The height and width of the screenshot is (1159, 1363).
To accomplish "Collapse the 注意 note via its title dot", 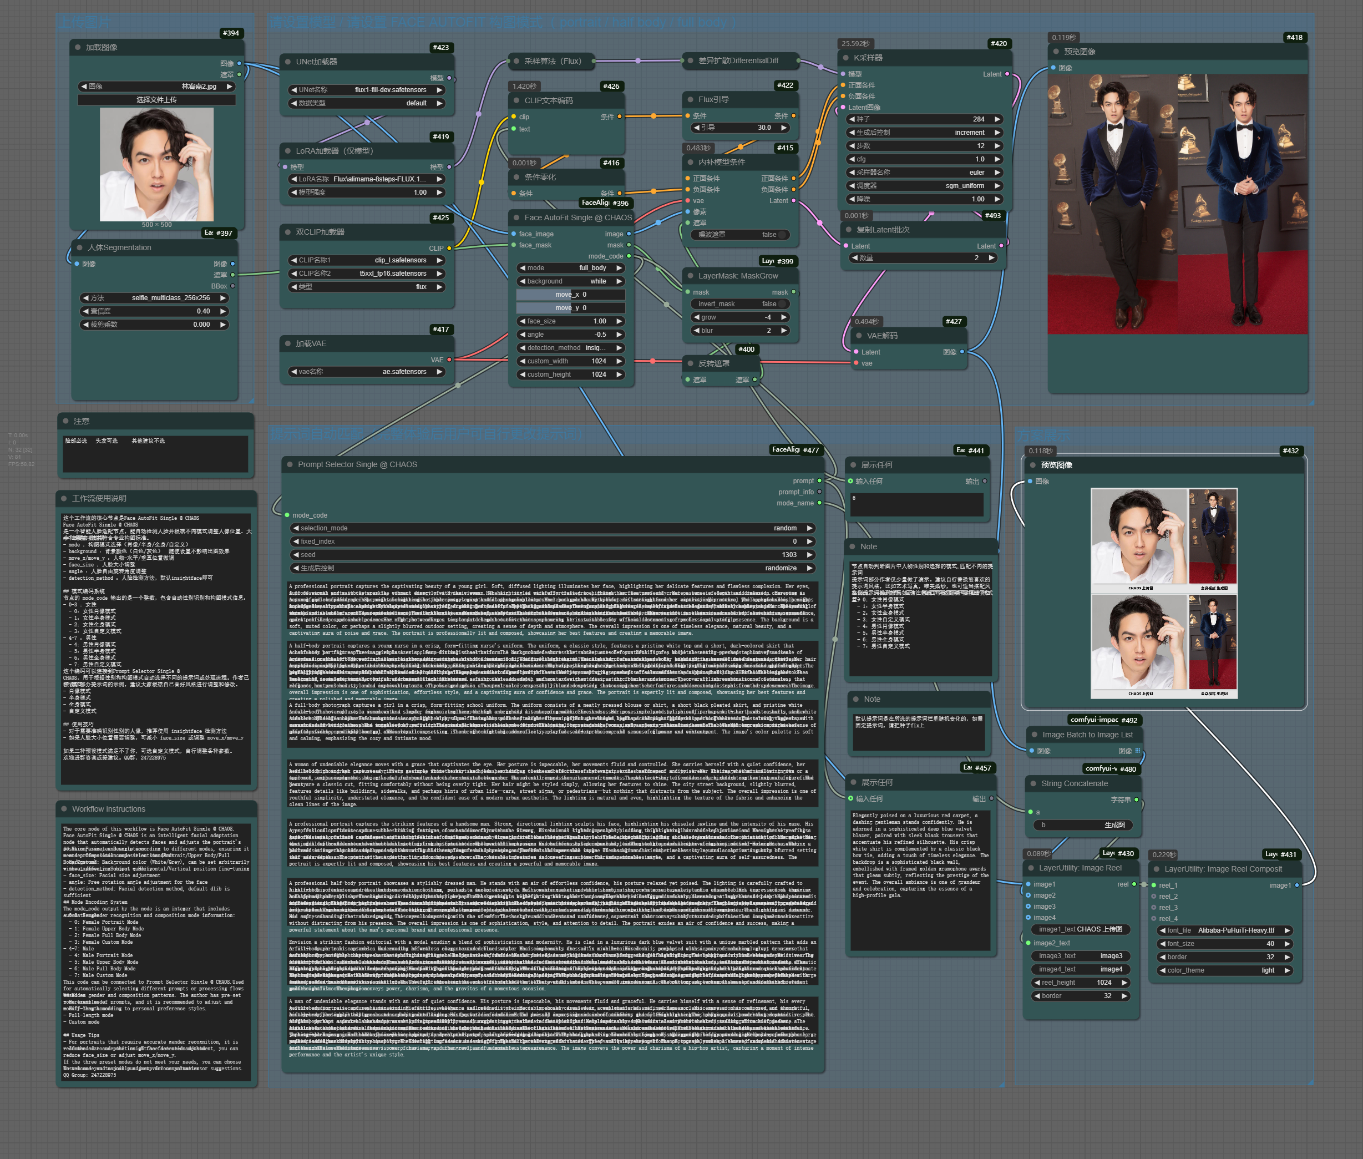I will pyautogui.click(x=65, y=421).
